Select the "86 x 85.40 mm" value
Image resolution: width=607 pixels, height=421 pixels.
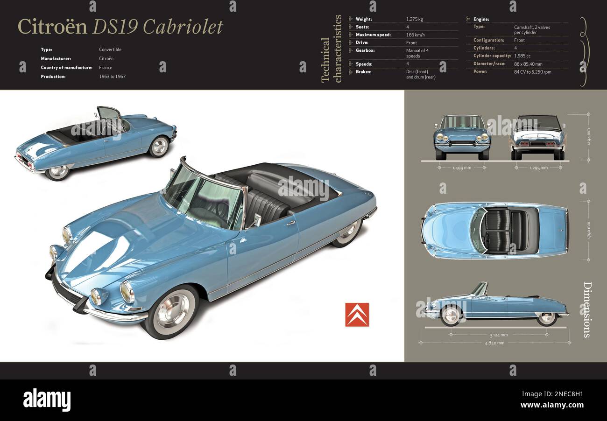[x=528, y=64]
